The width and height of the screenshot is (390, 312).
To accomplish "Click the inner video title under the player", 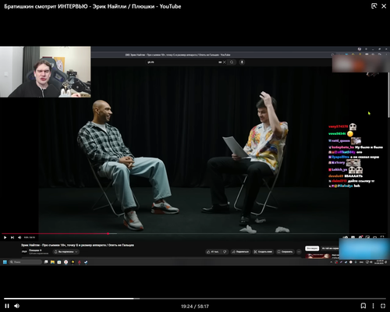I will tap(77, 245).
